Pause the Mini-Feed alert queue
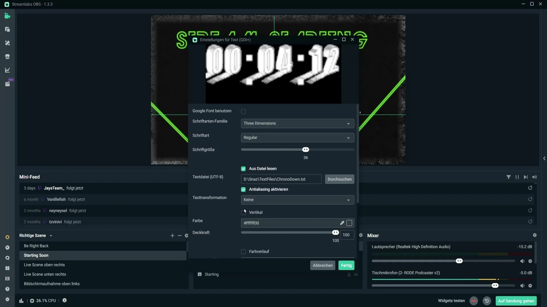Screen dimensions: 547x307 (x=517, y=177)
